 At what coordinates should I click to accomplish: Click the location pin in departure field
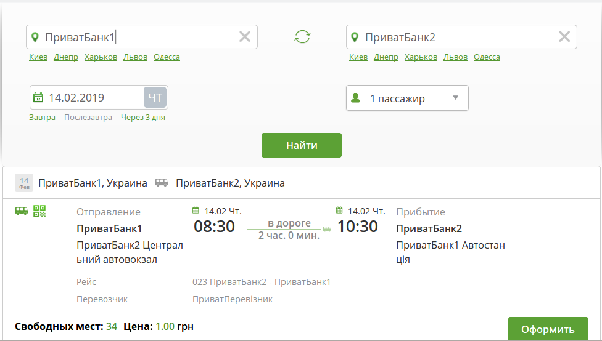[x=35, y=37]
